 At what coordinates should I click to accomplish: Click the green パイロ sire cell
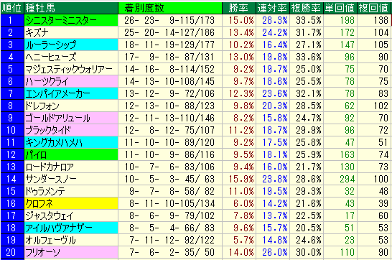[x=71, y=154]
